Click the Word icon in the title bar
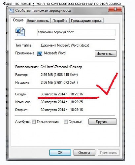 [x=11, y=11]
